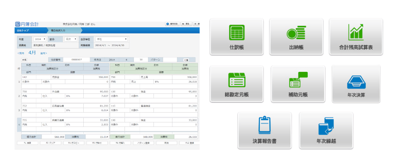The image size is (396, 162).
Task: Click the 新規 new entry button
Action: (x=24, y=60)
